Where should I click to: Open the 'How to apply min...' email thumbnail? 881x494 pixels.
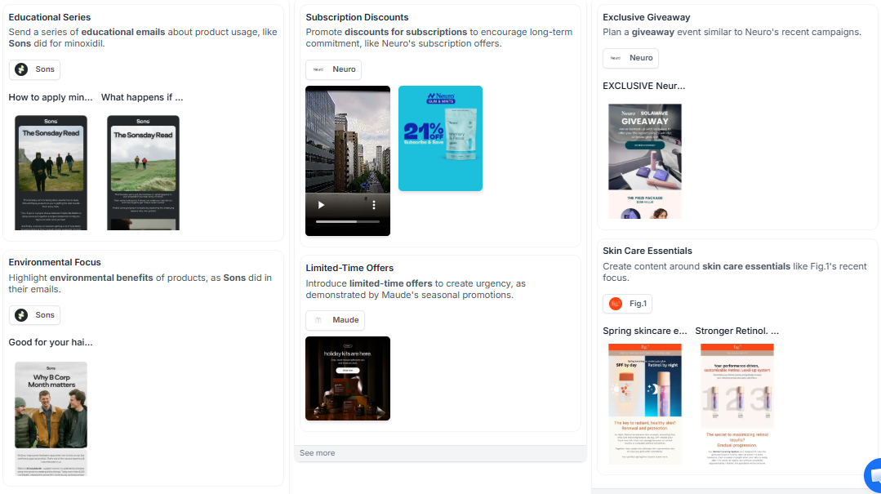click(x=51, y=172)
